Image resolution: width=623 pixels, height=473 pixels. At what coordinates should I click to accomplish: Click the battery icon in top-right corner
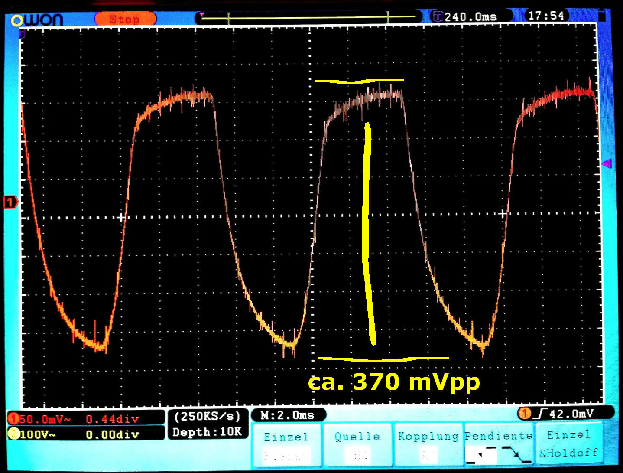pos(602,16)
